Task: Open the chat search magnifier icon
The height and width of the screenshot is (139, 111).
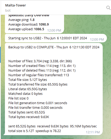Action: coord(108,8)
